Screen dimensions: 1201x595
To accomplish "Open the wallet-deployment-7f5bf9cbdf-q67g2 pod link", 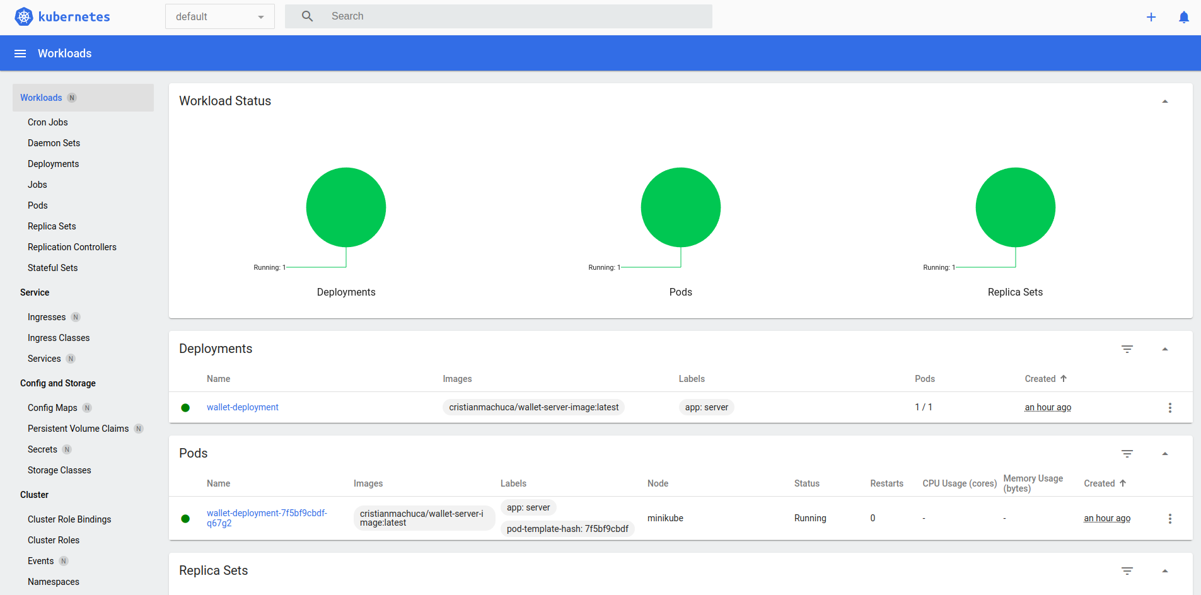I will [x=267, y=518].
